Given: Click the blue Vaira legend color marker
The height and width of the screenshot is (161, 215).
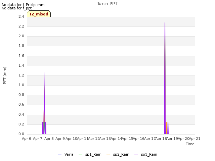Looking at the screenshot, I should coord(60,155).
